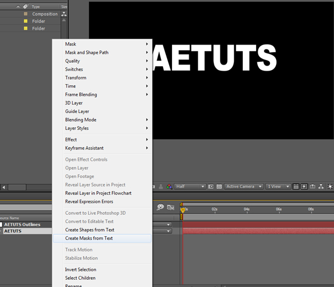Expand the Quality submenu
The height and width of the screenshot is (287, 334).
pos(102,61)
